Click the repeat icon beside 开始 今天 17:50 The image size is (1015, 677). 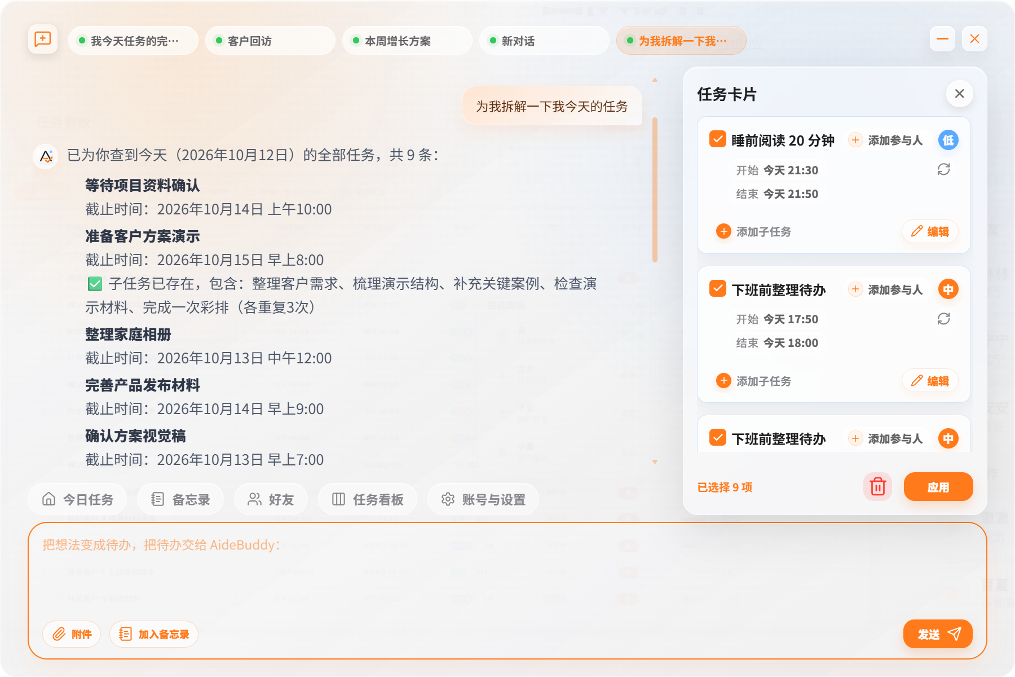point(943,319)
